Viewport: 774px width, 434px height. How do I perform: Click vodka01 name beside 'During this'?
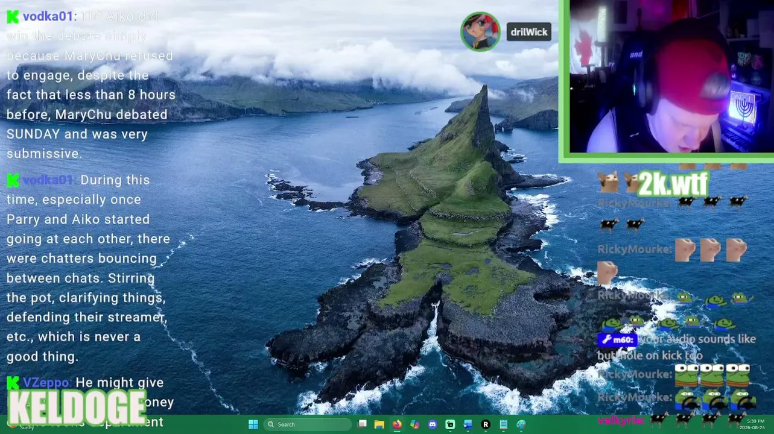(x=48, y=180)
